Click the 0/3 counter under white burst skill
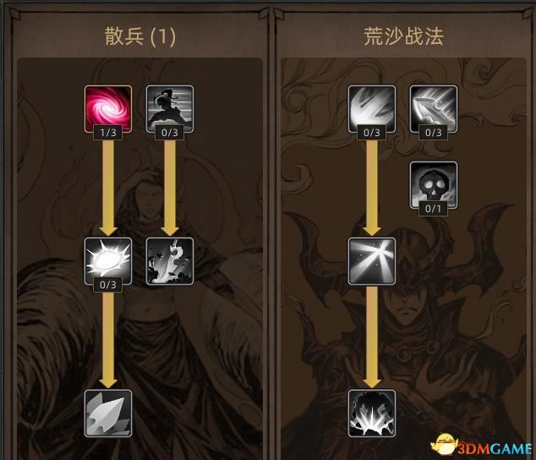Image resolution: width=536 pixels, height=460 pixels. tap(108, 285)
